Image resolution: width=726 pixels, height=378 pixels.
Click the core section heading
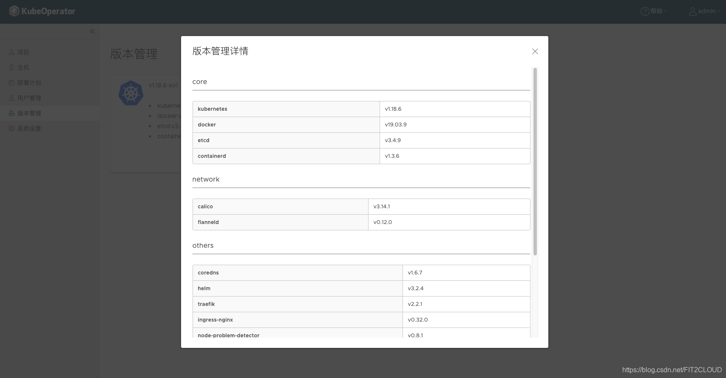(x=200, y=82)
